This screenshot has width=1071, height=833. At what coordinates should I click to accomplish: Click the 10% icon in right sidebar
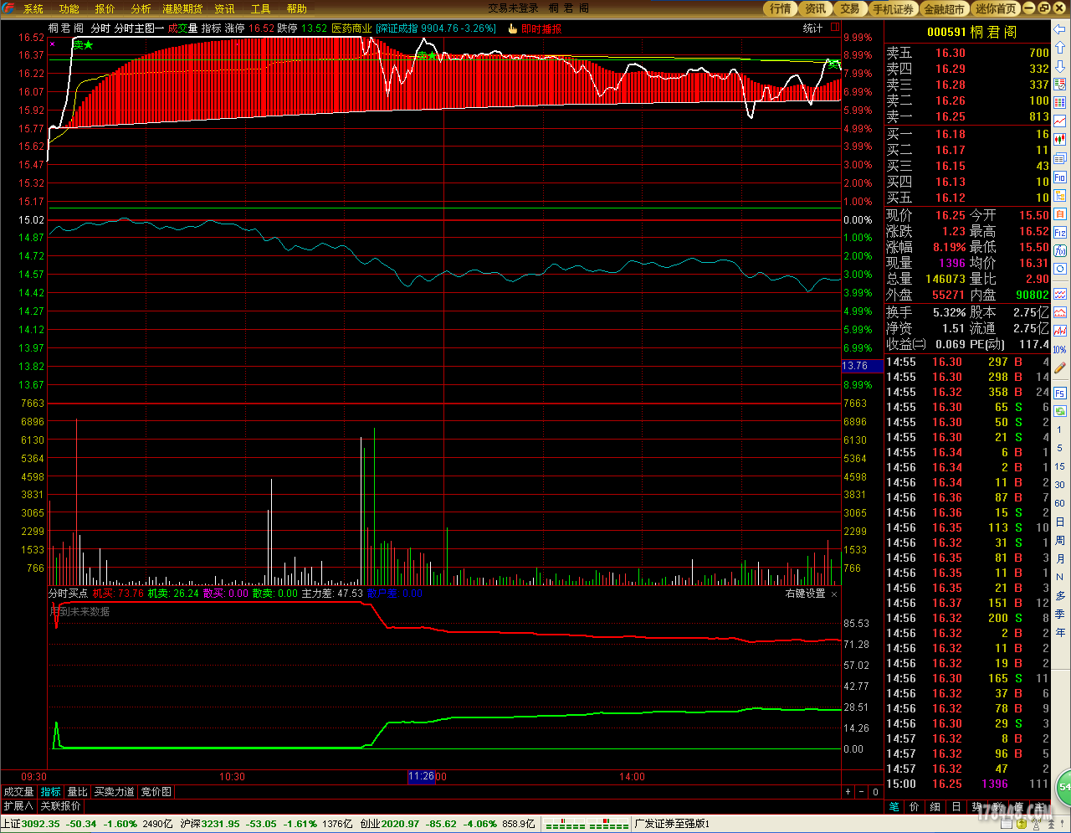[x=1060, y=349]
